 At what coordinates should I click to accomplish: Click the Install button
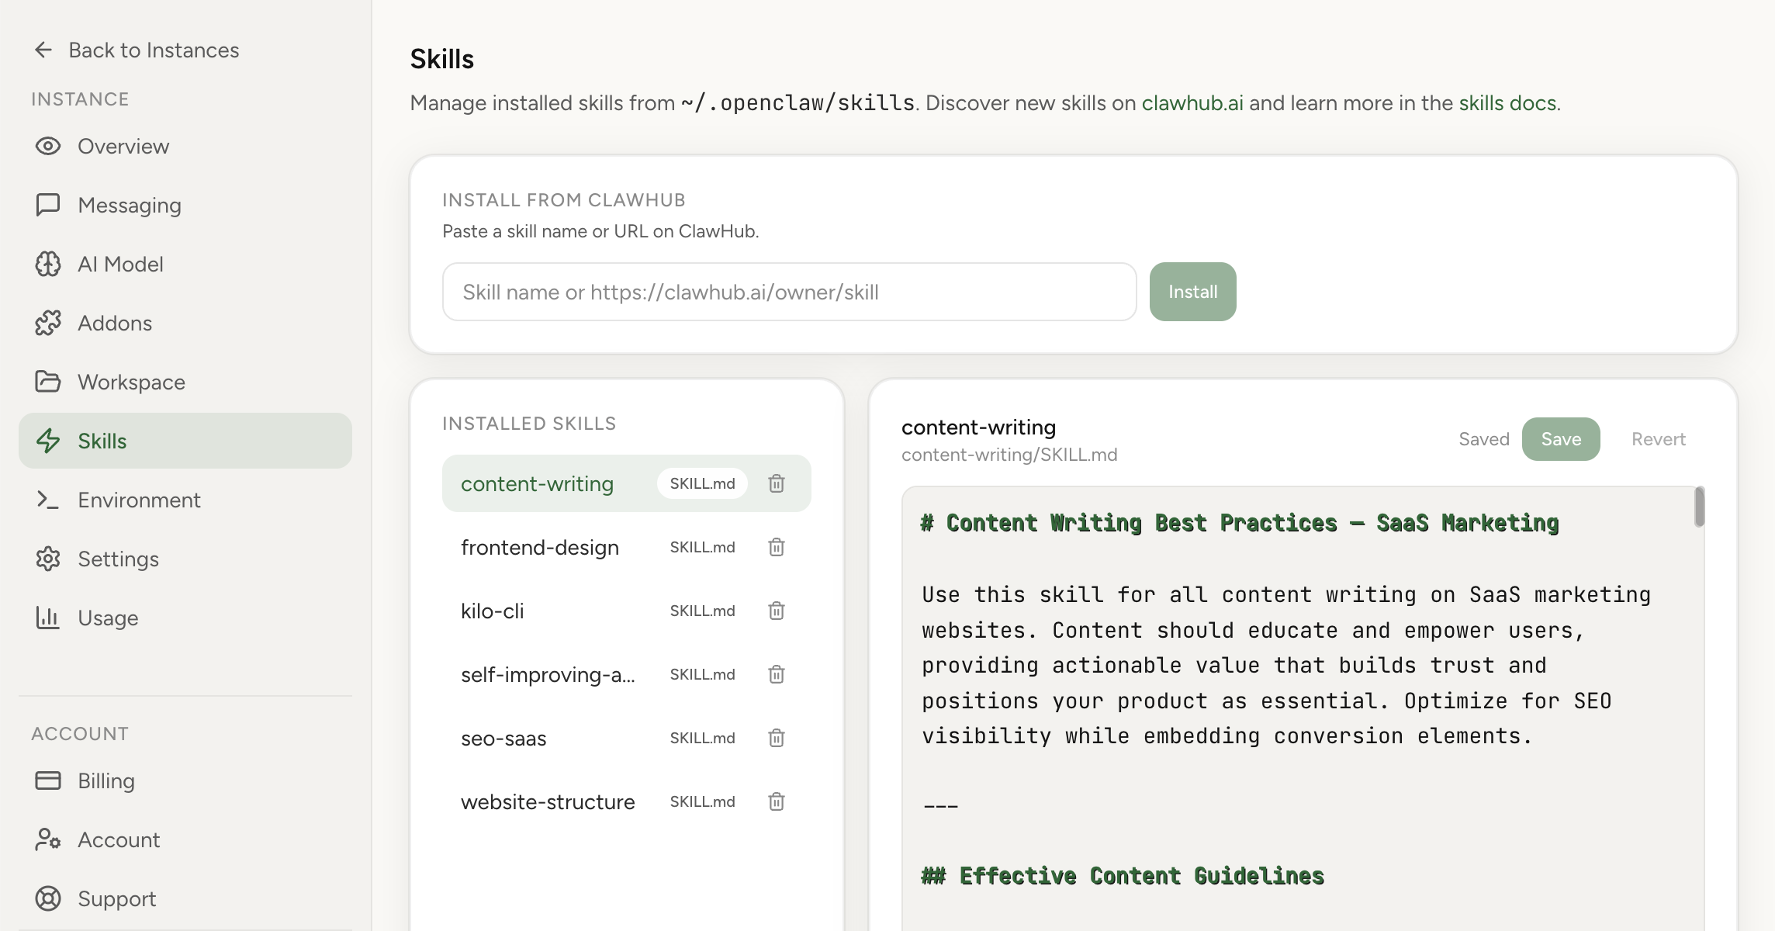coord(1192,291)
